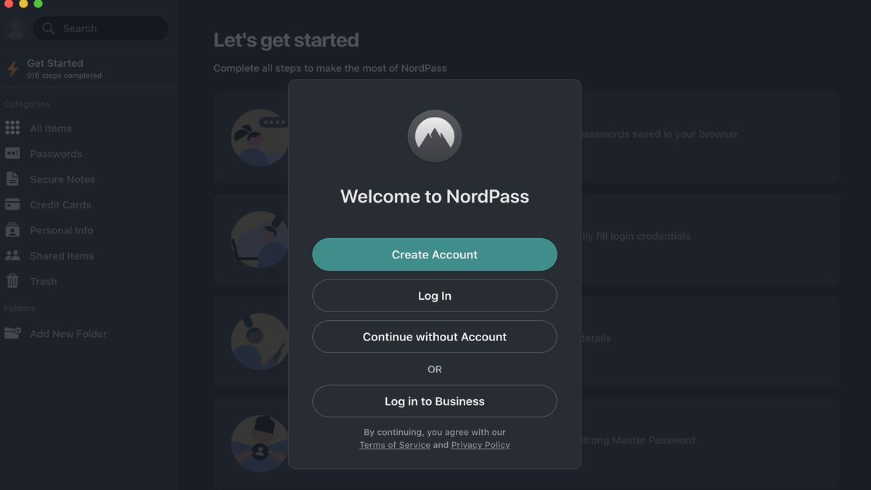
Task: Select the All Items category icon
Action: (13, 128)
